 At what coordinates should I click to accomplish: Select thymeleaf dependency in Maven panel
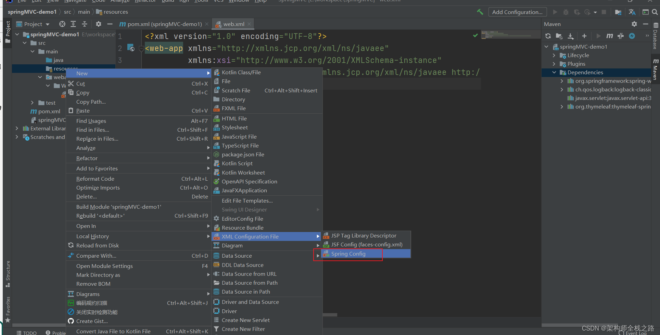coord(609,106)
